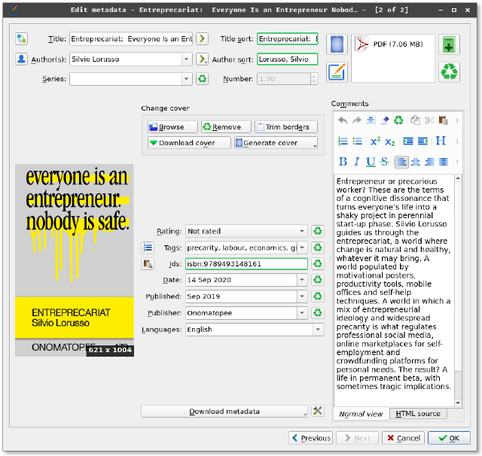Decrease indentation in comments

click(423, 141)
